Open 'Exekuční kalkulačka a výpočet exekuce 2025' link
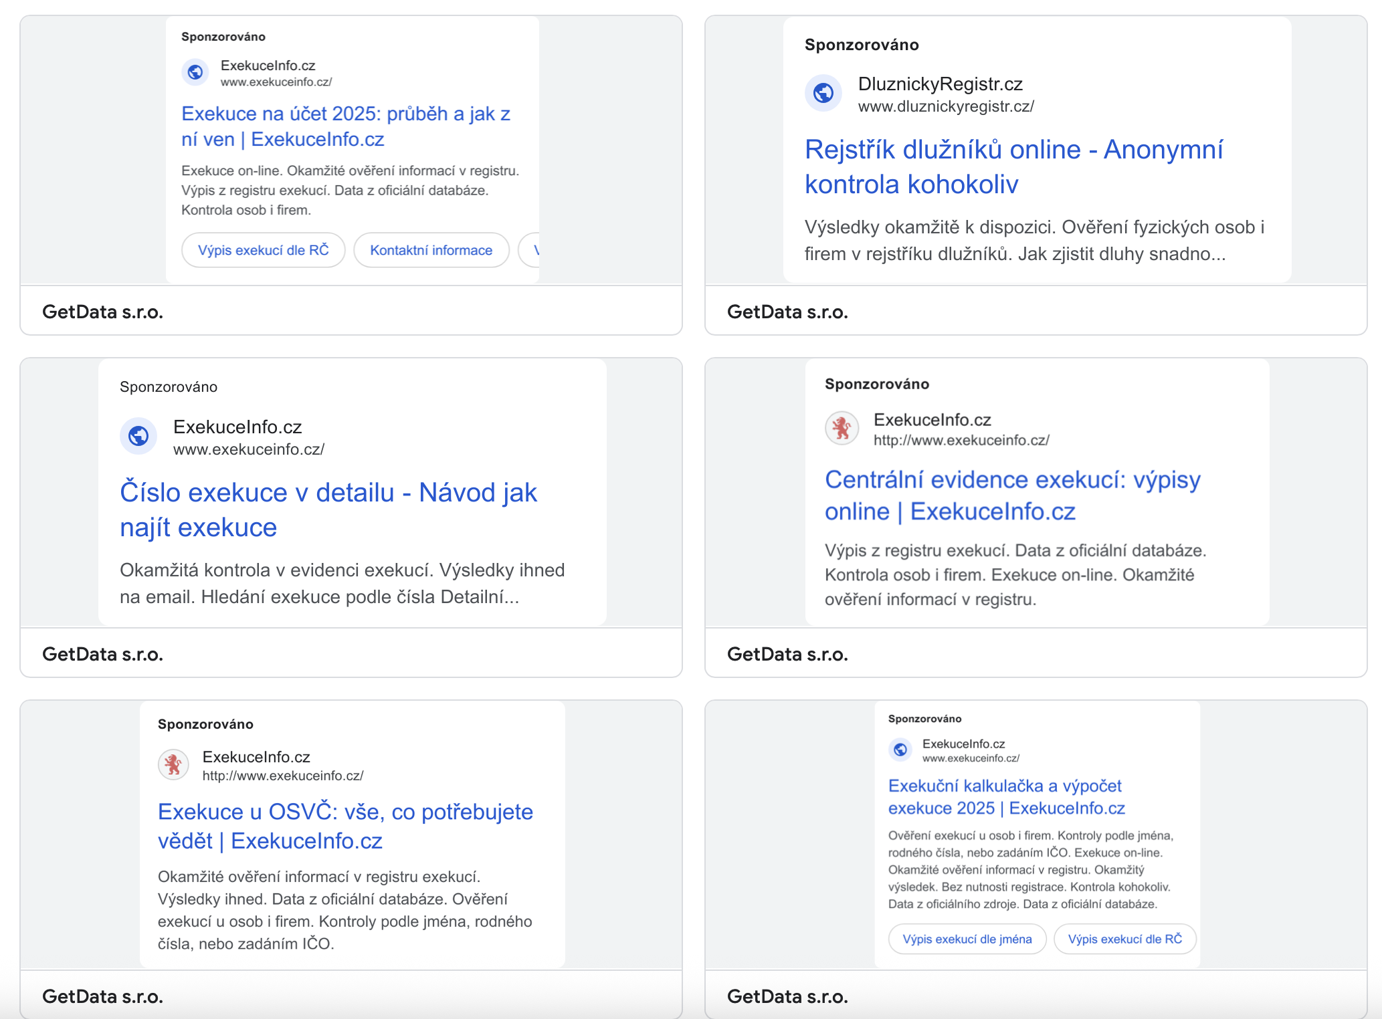This screenshot has height=1019, width=1382. (1007, 797)
